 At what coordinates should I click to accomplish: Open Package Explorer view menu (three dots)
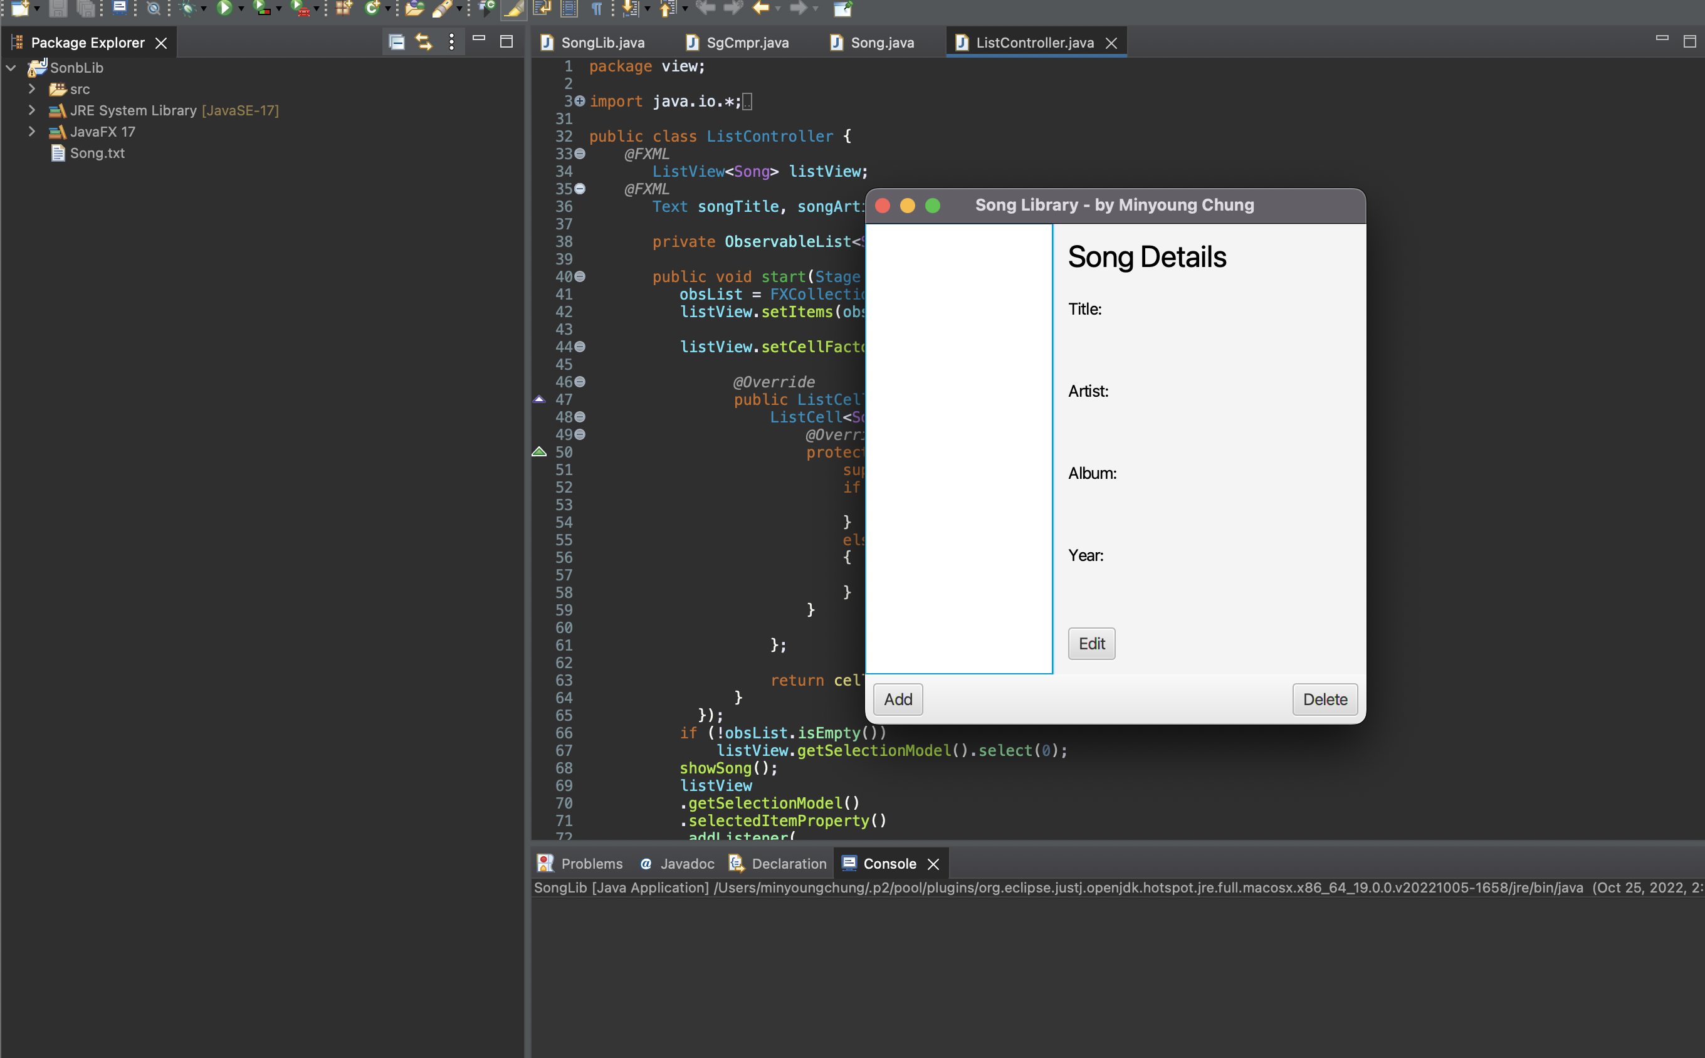[x=451, y=42]
